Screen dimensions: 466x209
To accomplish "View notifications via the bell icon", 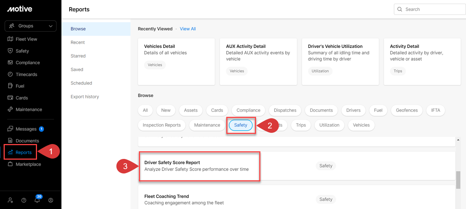I will (37, 200).
